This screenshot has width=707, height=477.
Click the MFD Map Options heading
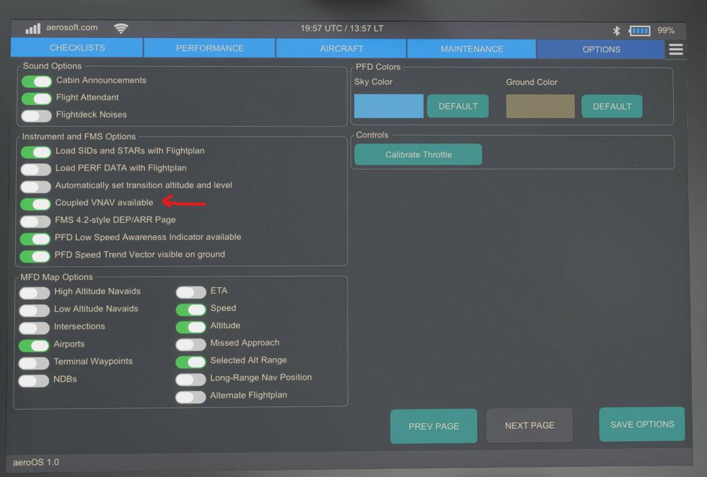(56, 277)
